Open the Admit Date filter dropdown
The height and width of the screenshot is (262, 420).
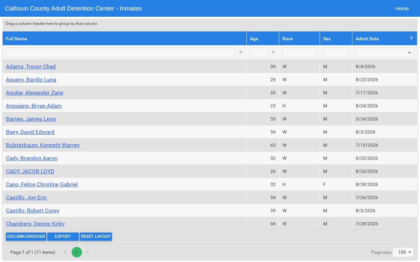(409, 53)
